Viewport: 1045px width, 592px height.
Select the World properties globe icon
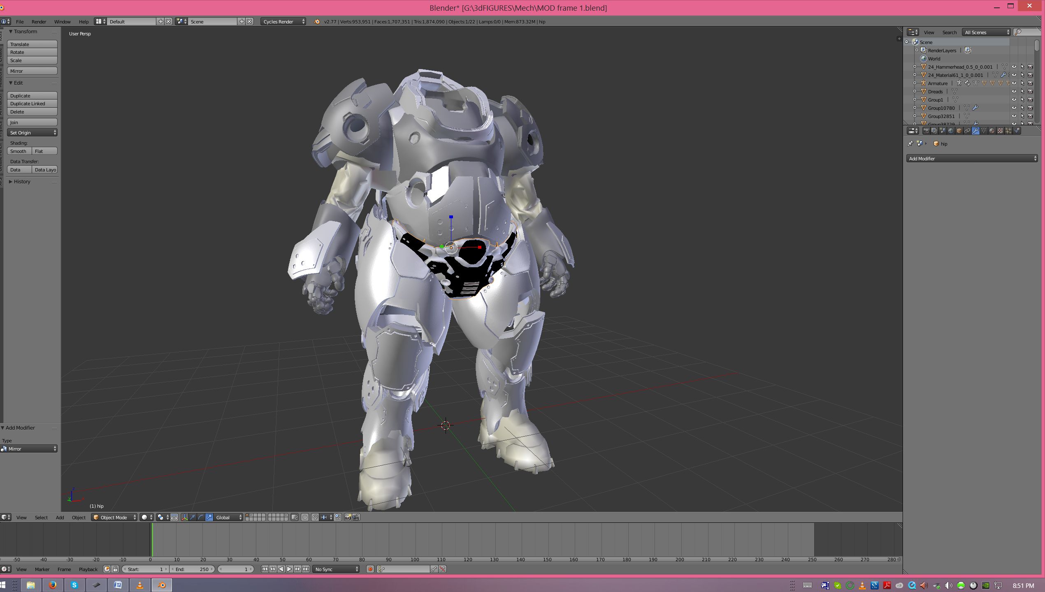(x=951, y=131)
